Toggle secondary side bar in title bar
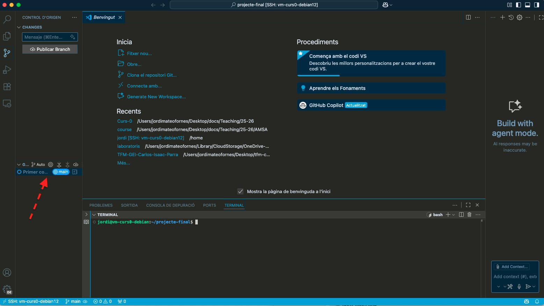544x306 pixels. point(537,5)
